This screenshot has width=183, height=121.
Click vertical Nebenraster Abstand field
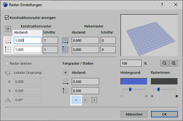[x=85, y=50]
